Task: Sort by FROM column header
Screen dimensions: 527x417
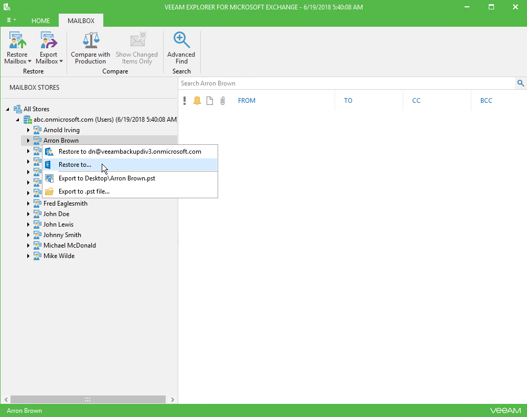Action: click(x=246, y=101)
